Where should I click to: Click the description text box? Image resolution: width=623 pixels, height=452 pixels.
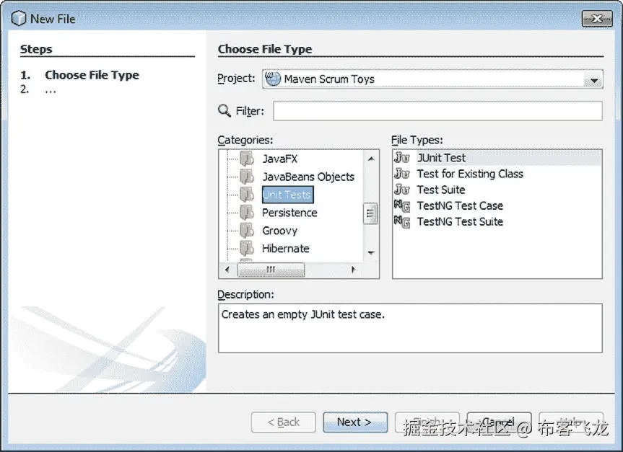(410, 328)
